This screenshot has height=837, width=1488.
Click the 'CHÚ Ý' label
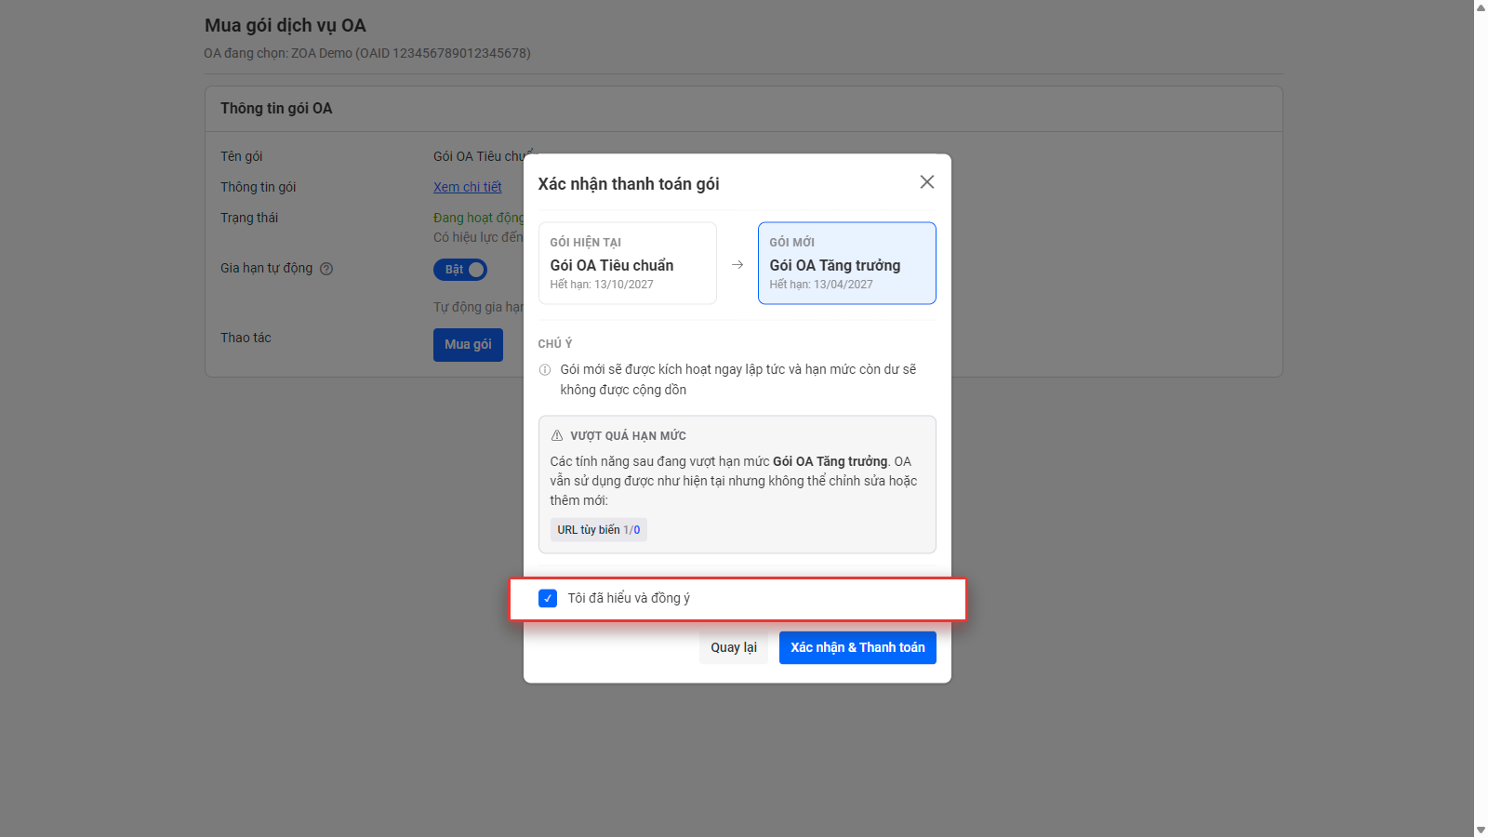click(555, 343)
